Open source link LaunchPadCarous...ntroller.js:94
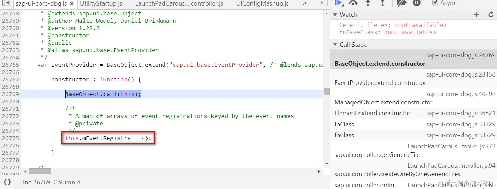The width and height of the screenshot is (497, 189). click(x=451, y=166)
